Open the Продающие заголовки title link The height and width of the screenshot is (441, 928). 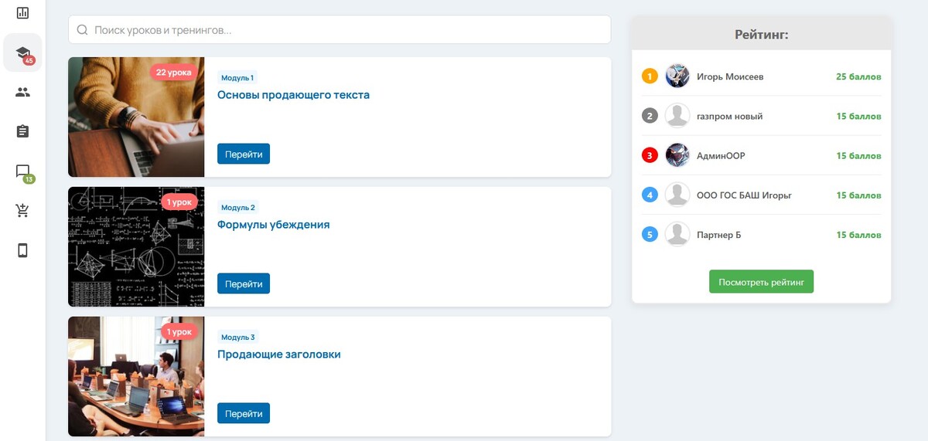pos(278,354)
